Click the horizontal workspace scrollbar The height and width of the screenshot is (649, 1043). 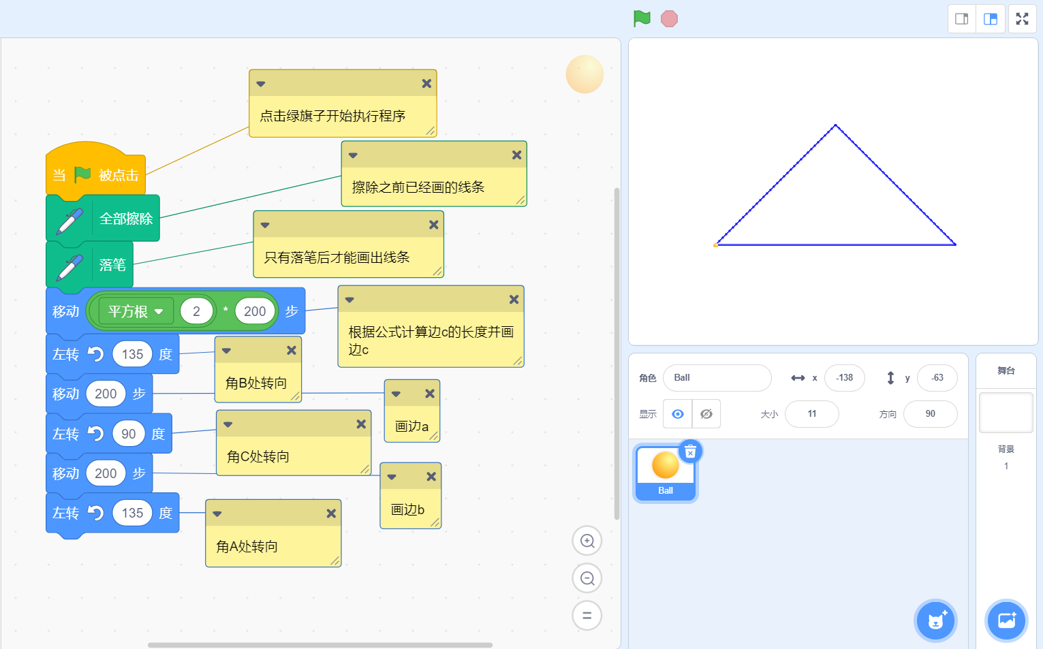(x=320, y=645)
